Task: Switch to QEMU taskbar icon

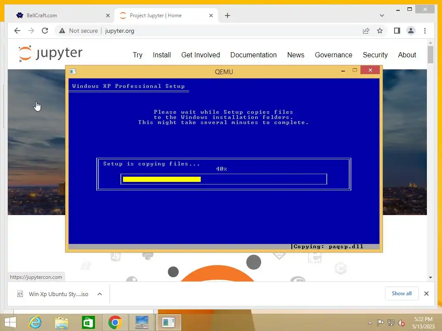Action: pyautogui.click(x=168, y=322)
